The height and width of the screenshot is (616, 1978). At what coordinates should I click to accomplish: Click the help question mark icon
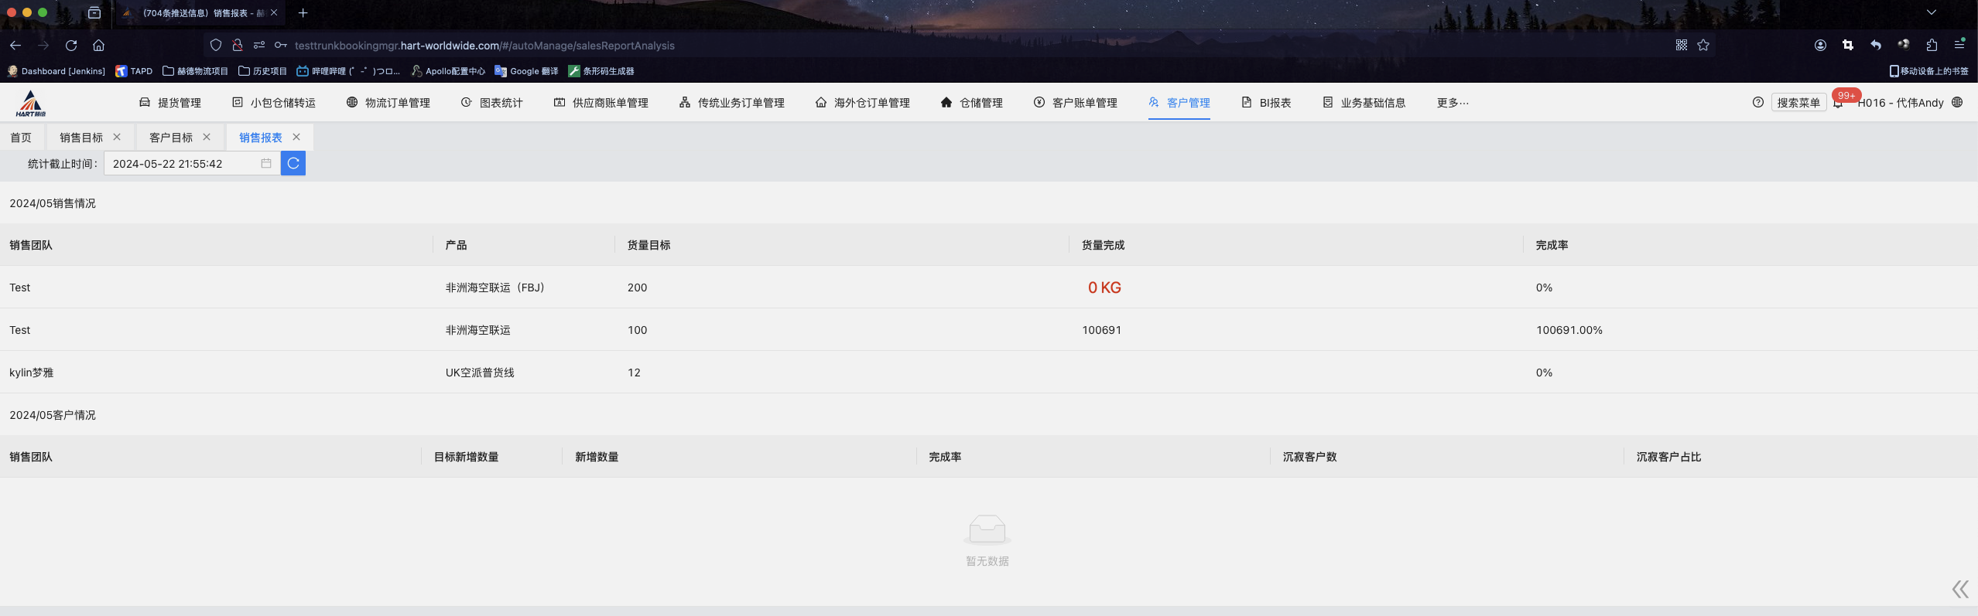[x=1757, y=102]
